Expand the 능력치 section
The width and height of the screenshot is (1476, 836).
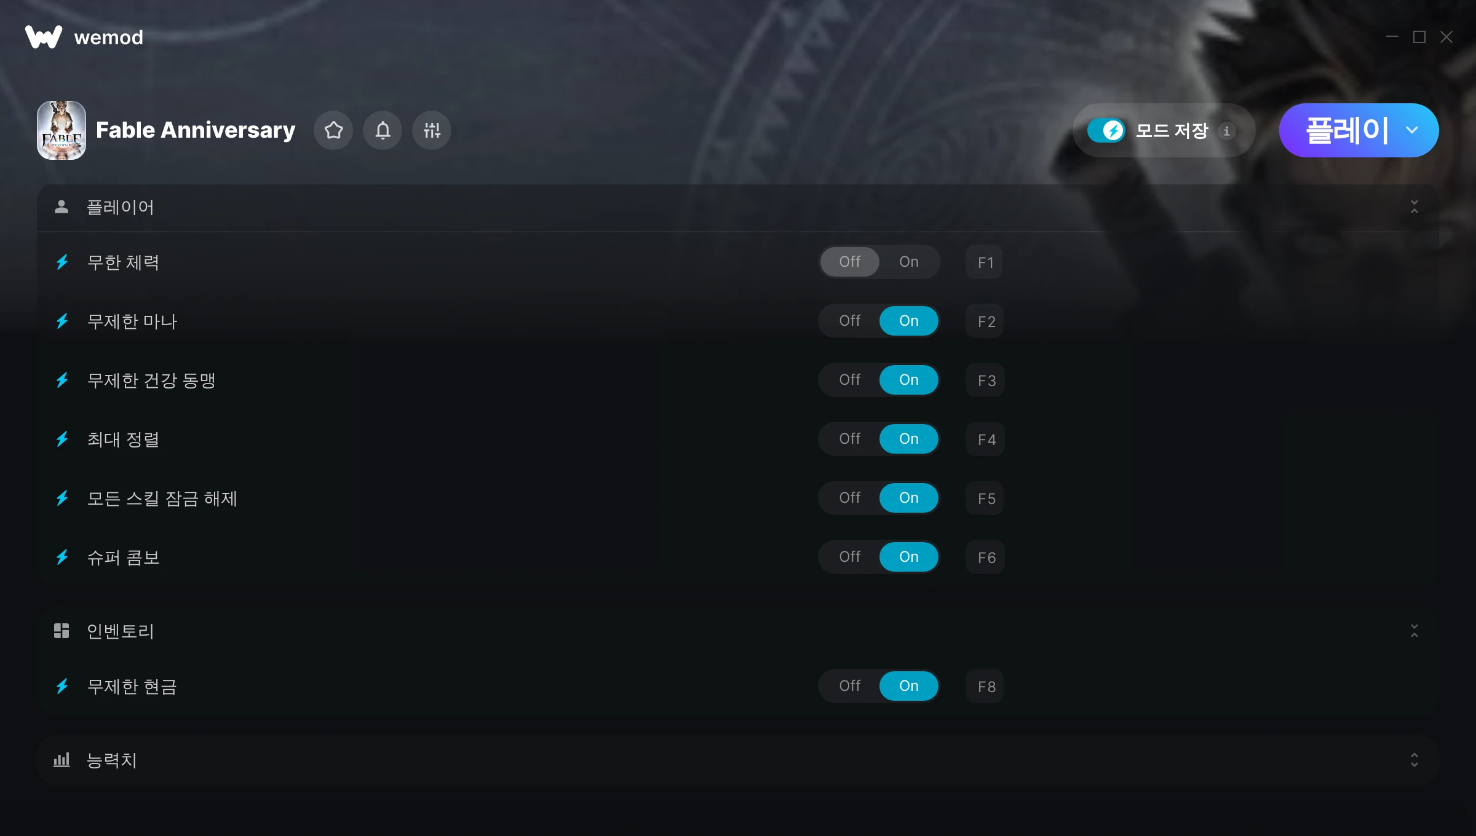pos(1414,760)
